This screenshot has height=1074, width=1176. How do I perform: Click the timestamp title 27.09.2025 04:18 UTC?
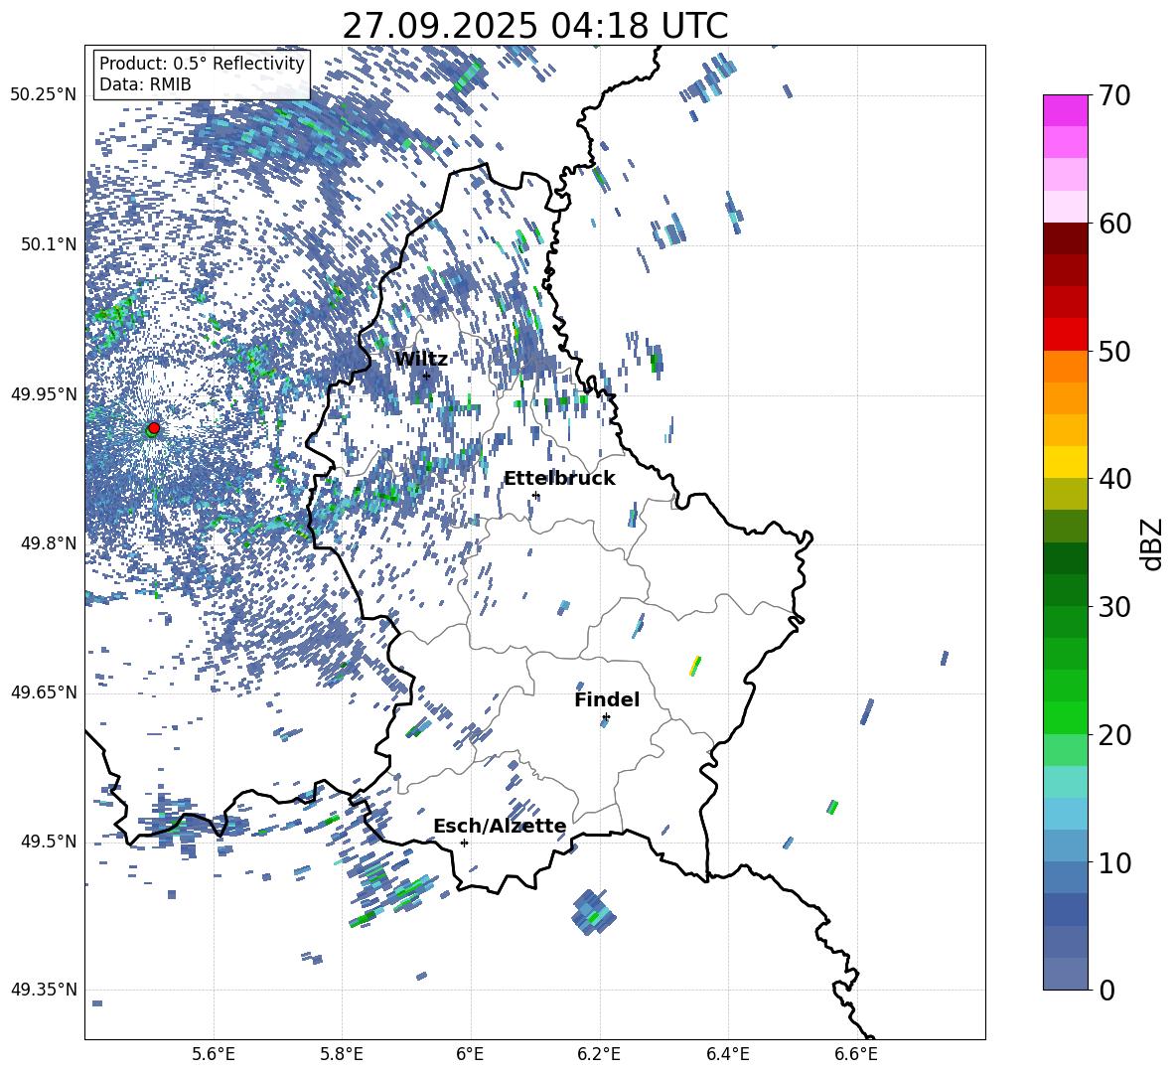535,26
